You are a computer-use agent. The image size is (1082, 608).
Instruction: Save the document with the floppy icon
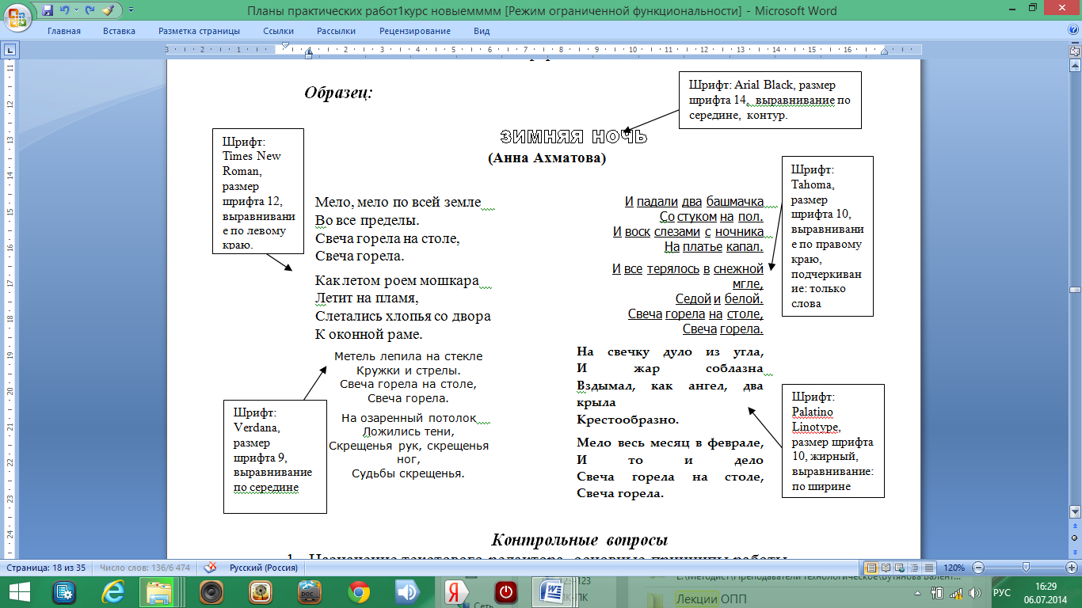[x=48, y=10]
